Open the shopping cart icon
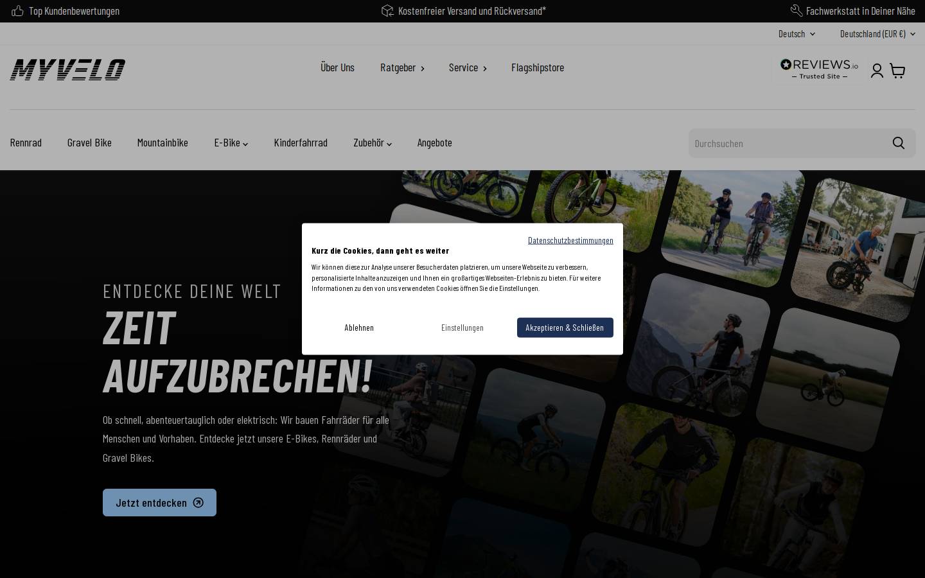This screenshot has height=578, width=925. click(x=897, y=71)
